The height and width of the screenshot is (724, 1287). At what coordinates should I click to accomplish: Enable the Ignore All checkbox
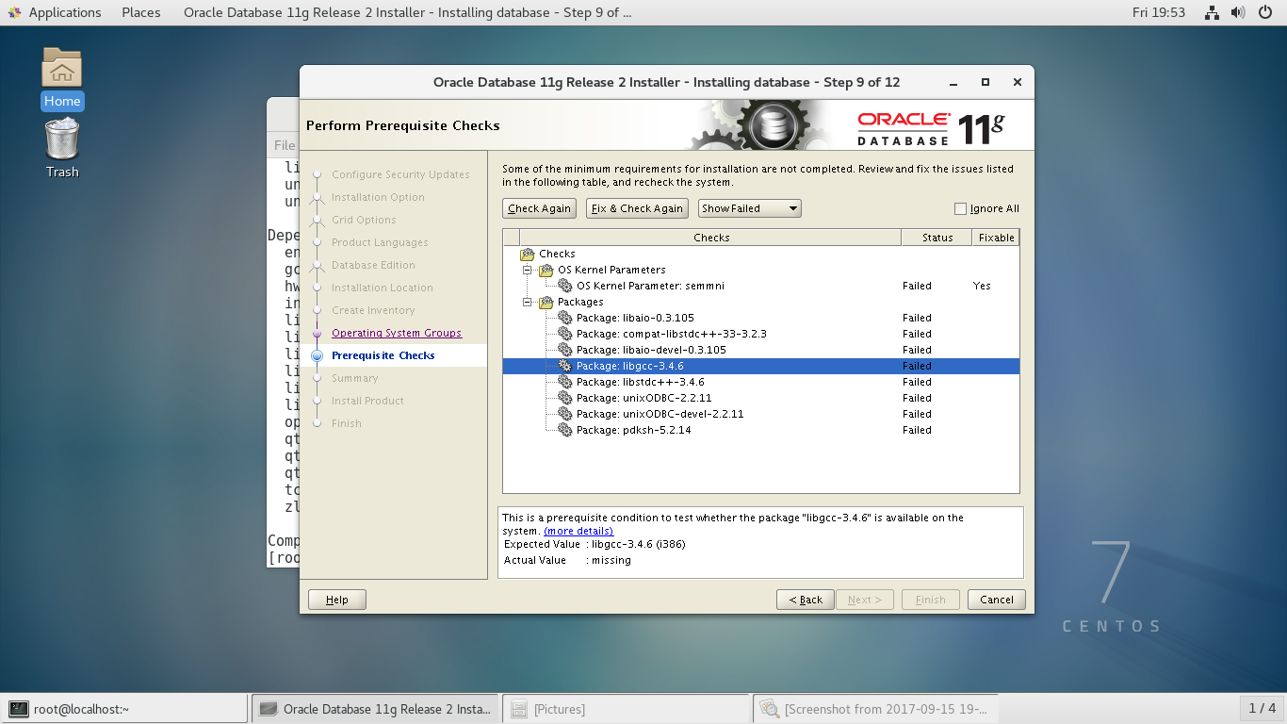click(x=960, y=208)
